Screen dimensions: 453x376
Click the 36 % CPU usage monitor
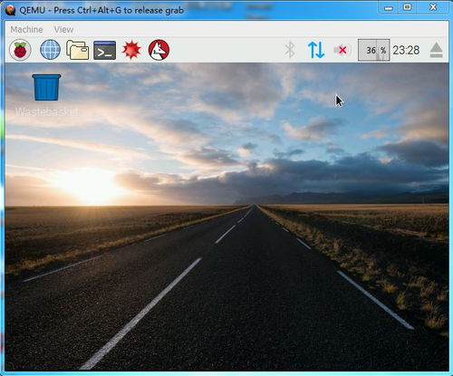[x=373, y=50]
